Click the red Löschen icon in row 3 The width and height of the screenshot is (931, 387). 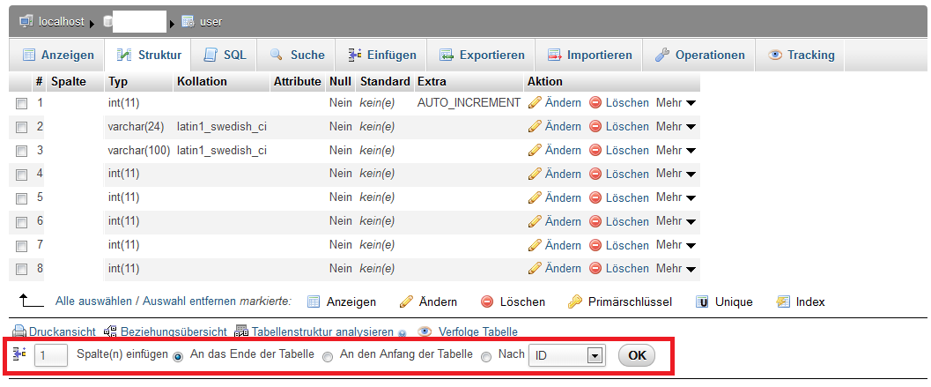click(595, 151)
